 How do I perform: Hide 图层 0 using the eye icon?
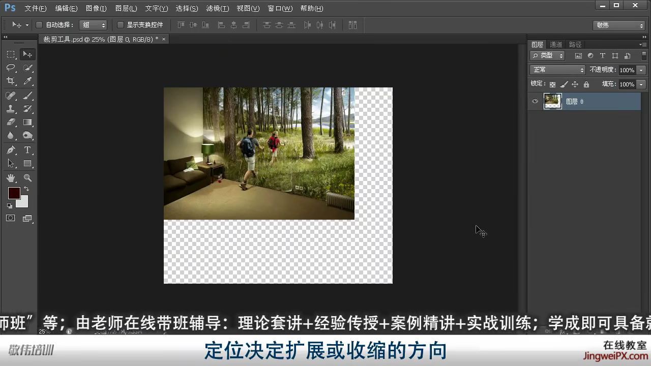[535, 102]
